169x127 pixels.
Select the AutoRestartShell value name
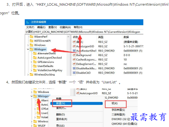pos(86,51)
